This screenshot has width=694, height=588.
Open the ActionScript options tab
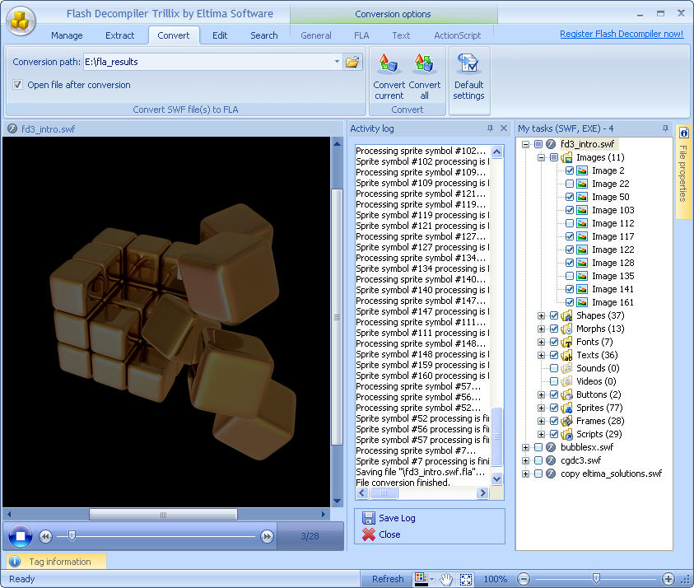[x=457, y=35]
